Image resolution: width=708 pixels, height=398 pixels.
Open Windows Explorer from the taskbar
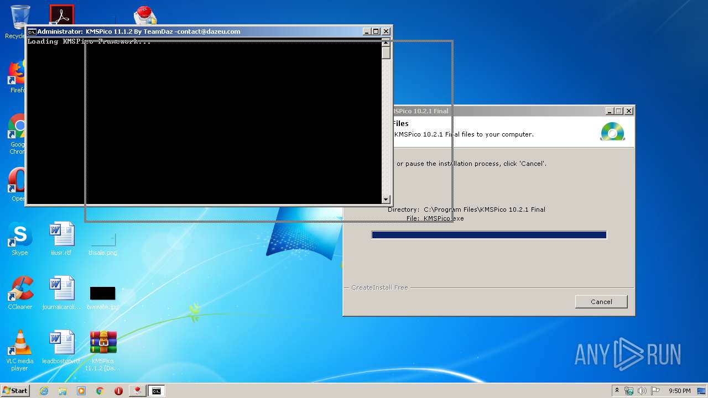63,391
